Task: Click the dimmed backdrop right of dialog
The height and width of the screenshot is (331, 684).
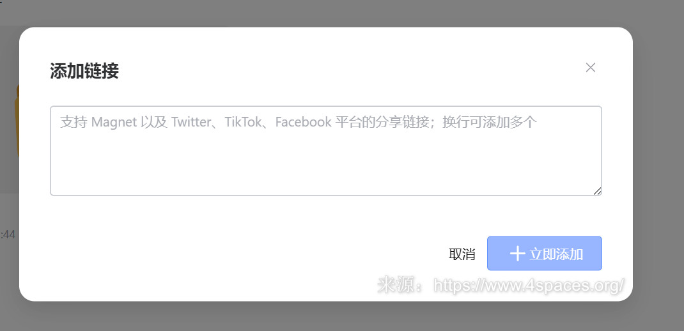Action: click(658, 166)
